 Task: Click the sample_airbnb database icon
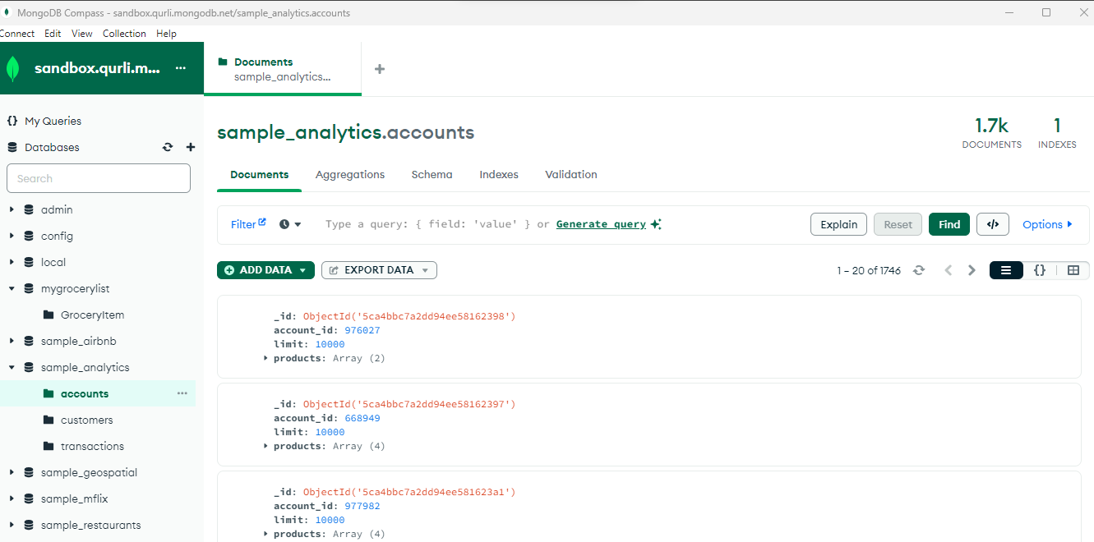pos(29,341)
